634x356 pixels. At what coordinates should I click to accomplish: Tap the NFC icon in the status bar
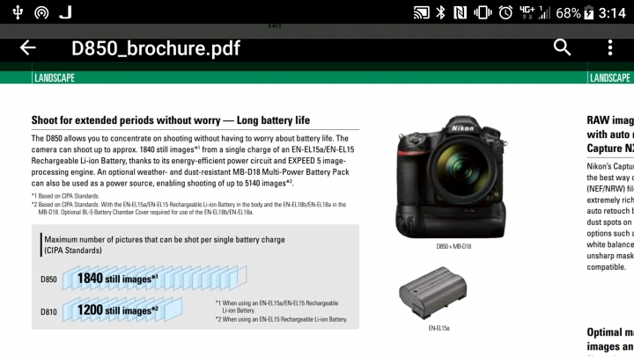click(460, 12)
